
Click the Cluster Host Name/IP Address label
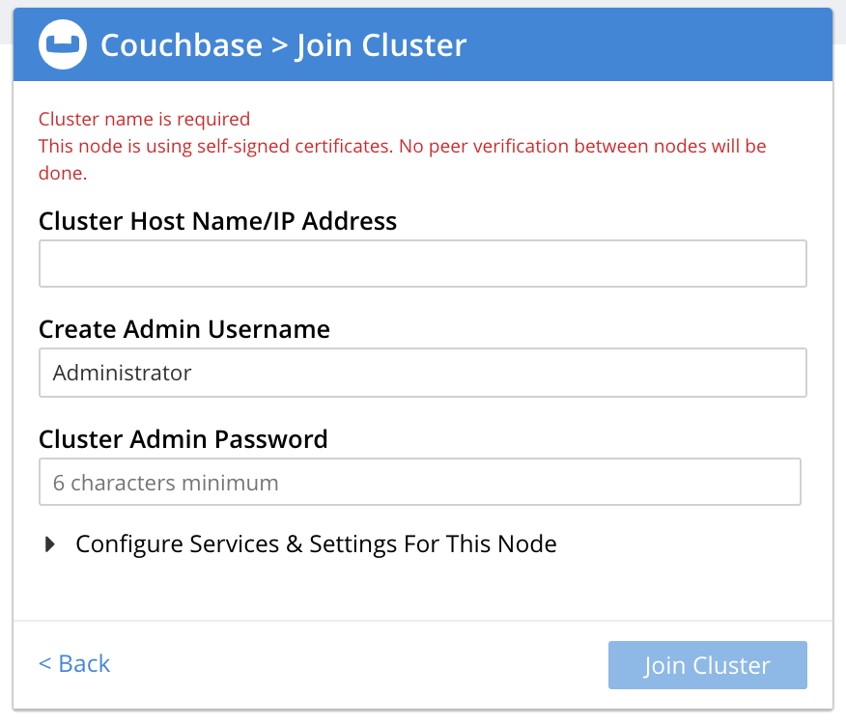217,221
